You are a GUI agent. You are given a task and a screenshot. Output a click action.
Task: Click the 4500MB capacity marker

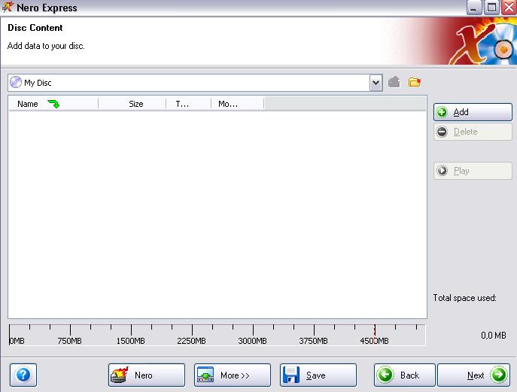coord(374,341)
